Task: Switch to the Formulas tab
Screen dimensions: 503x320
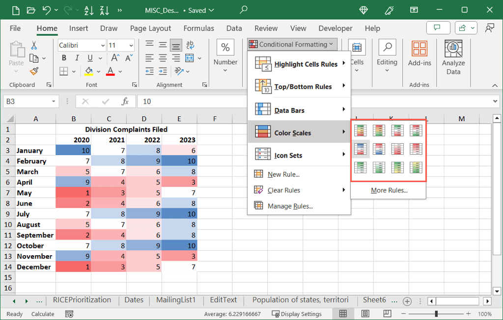Action: coord(198,28)
